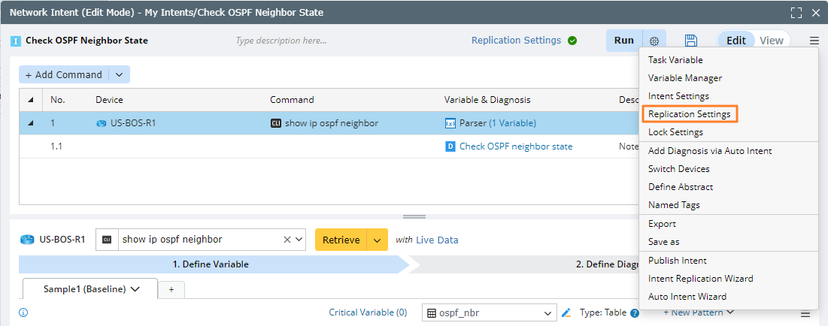This screenshot has width=828, height=326.
Task: Choose Publish Intent from the menu
Action: point(677,261)
